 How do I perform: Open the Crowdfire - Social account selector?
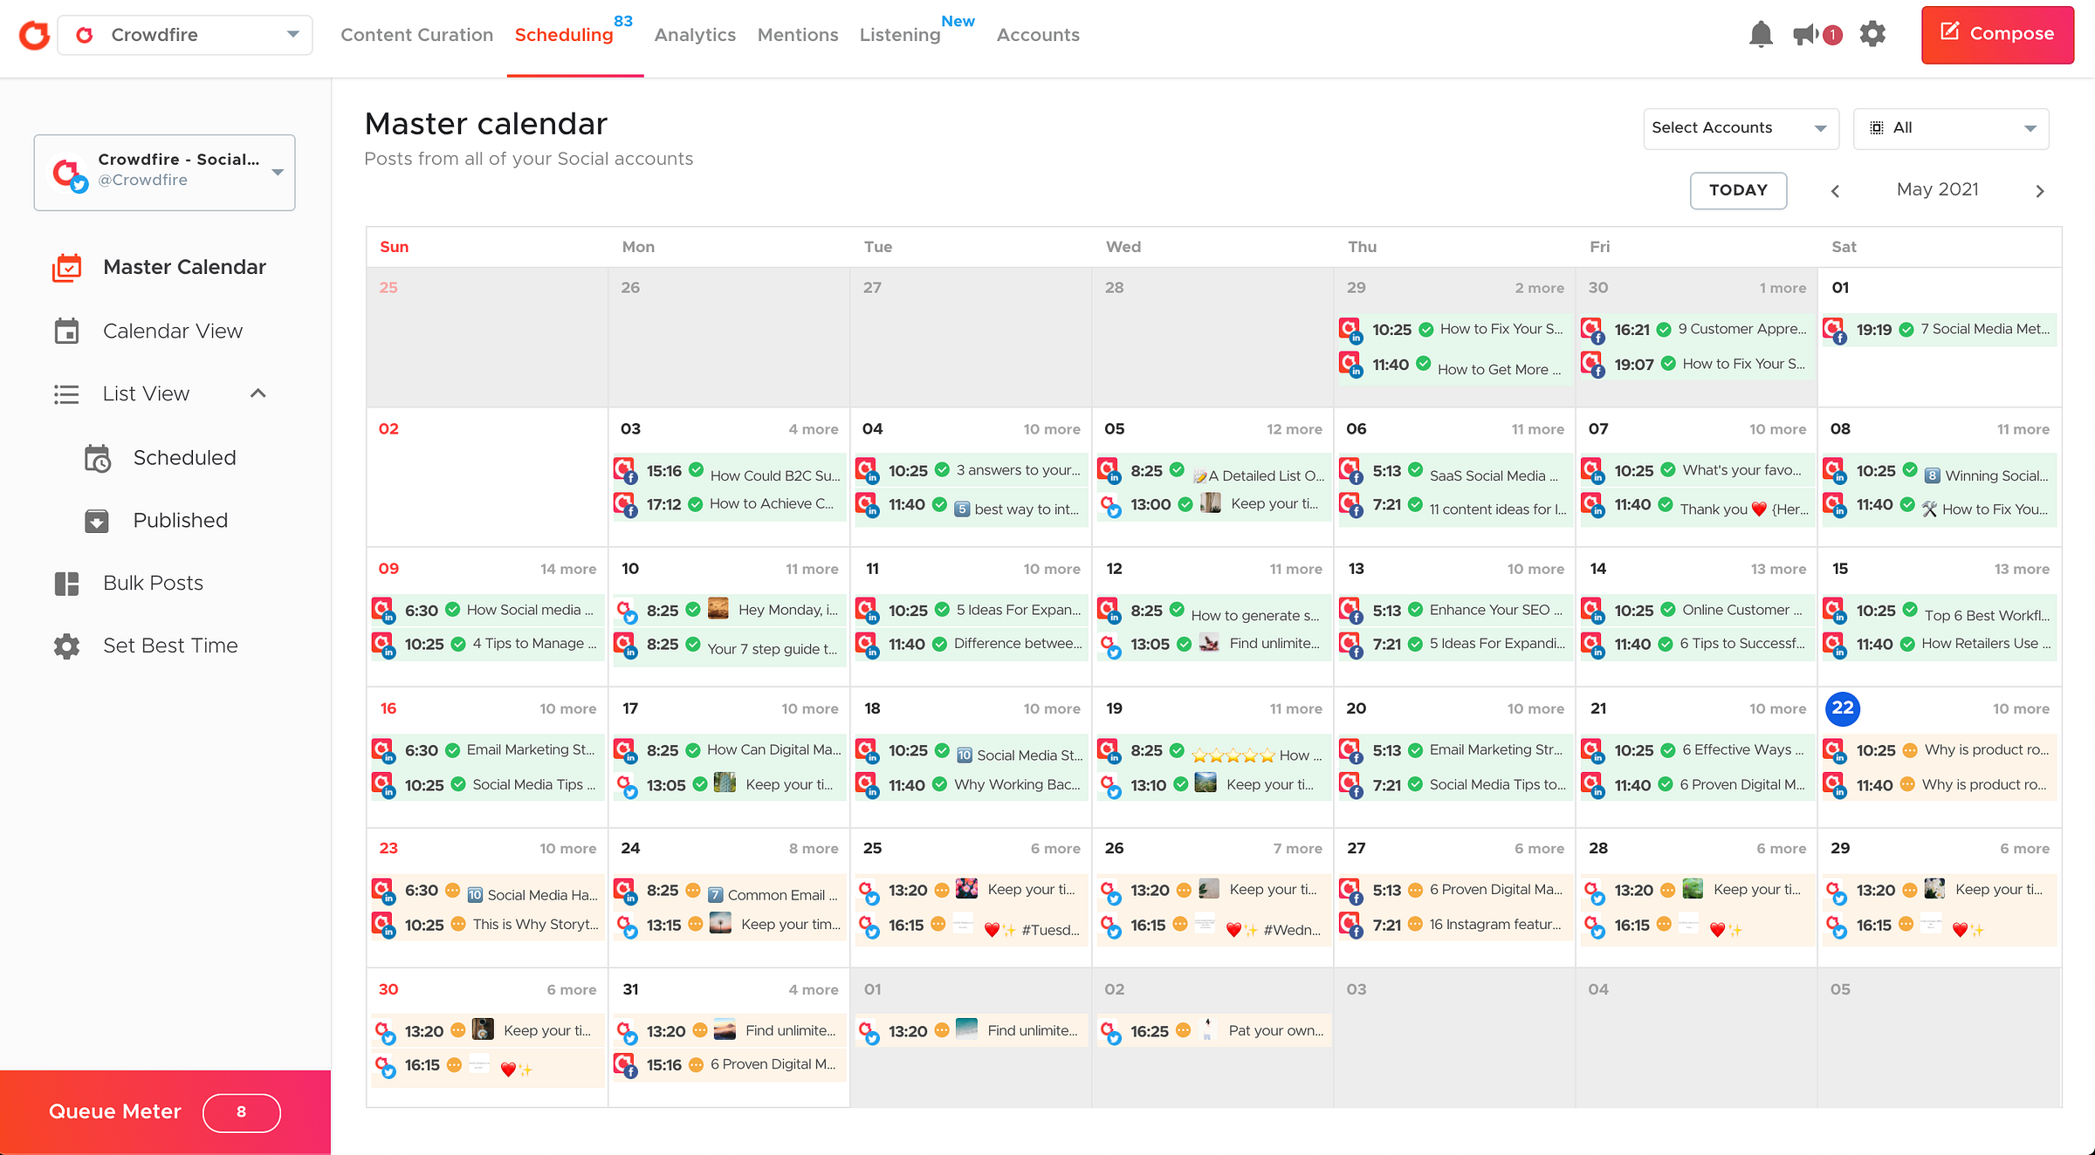point(165,172)
